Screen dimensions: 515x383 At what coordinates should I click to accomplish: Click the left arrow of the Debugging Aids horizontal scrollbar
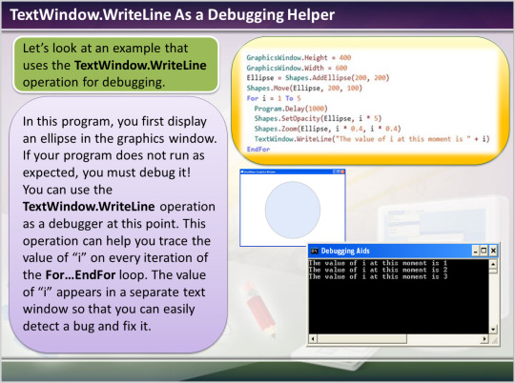(313, 338)
